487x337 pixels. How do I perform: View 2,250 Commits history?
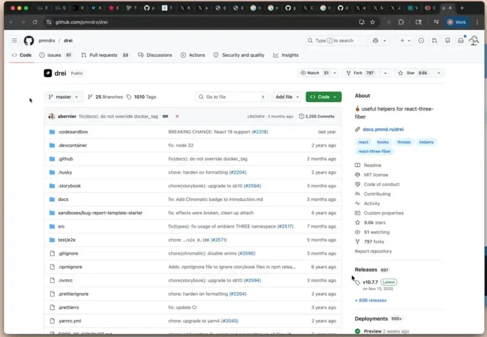[x=317, y=116]
